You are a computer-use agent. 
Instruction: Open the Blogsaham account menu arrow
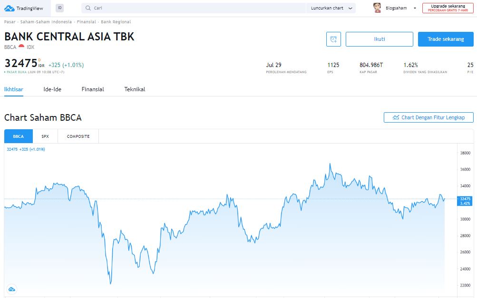point(415,8)
